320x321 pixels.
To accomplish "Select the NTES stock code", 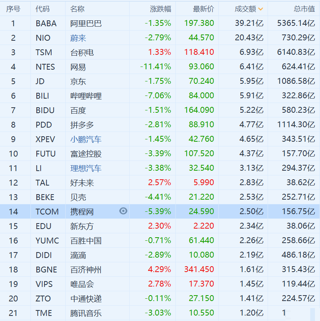I will [45, 67].
